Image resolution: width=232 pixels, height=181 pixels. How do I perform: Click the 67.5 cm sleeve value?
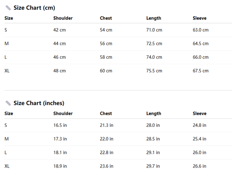click(200, 71)
